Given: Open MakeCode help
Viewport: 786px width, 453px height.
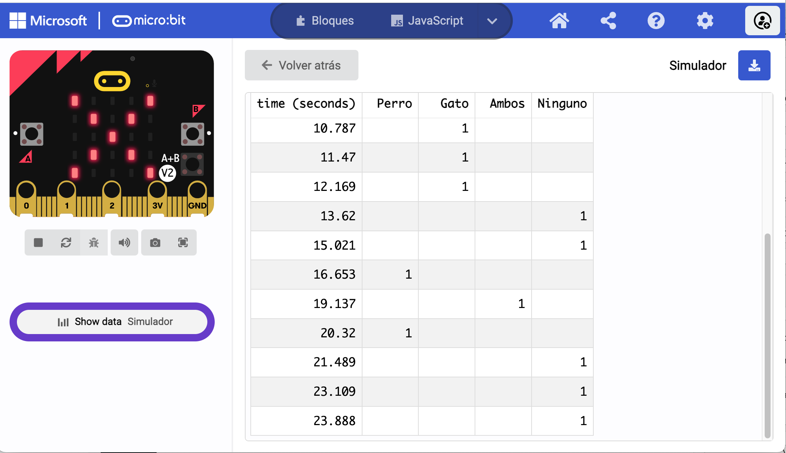Looking at the screenshot, I should 656,21.
